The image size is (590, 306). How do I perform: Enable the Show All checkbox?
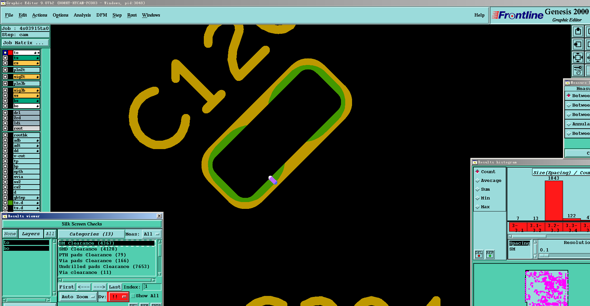coord(133,296)
